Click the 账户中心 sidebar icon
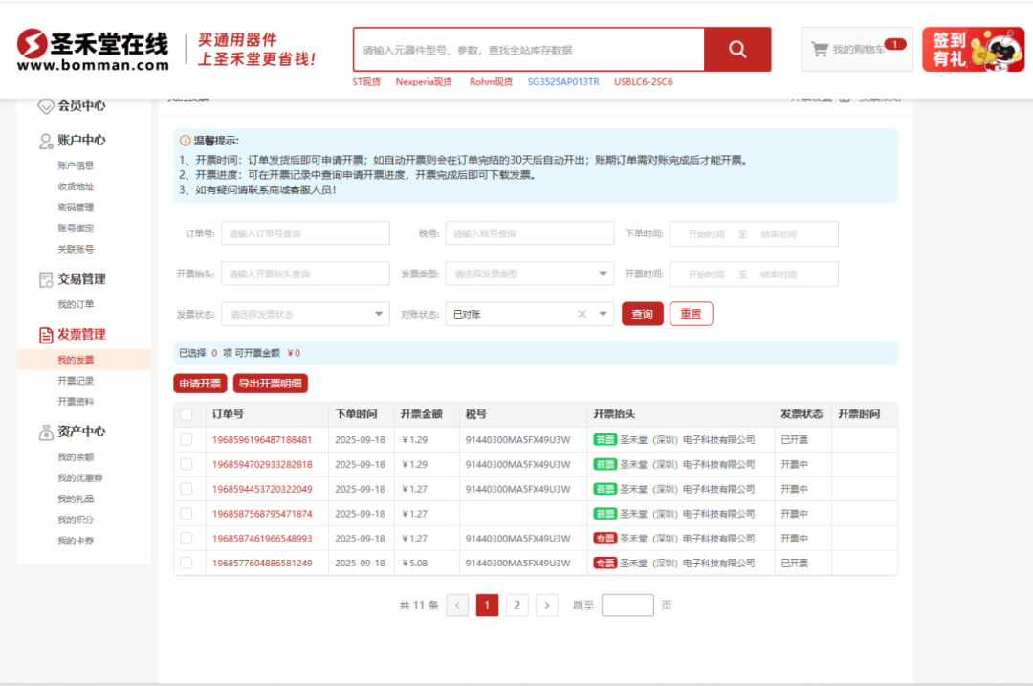Image resolution: width=1033 pixels, height=686 pixels. (46, 141)
